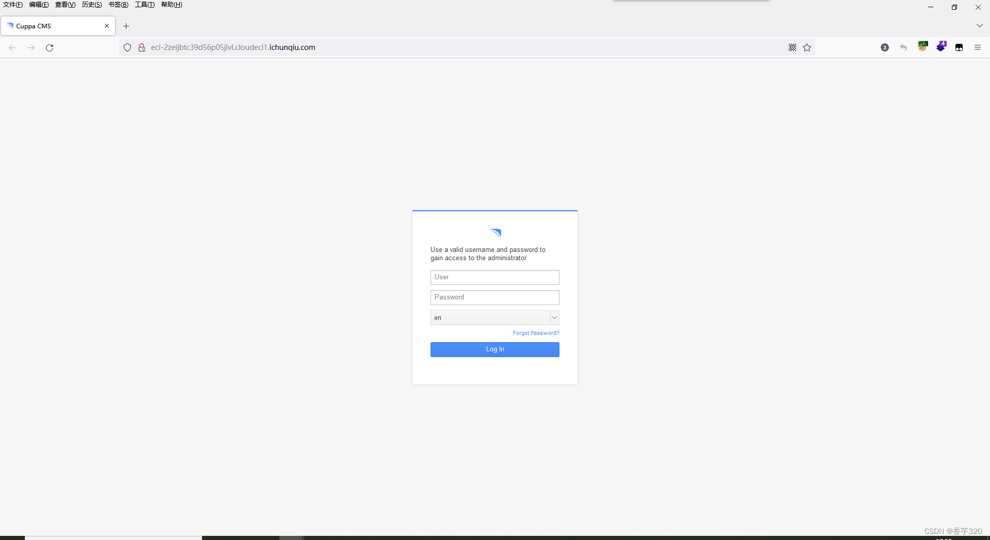Screen dimensions: 990x540
Task: Open the 历史(S) menu
Action: click(x=92, y=5)
